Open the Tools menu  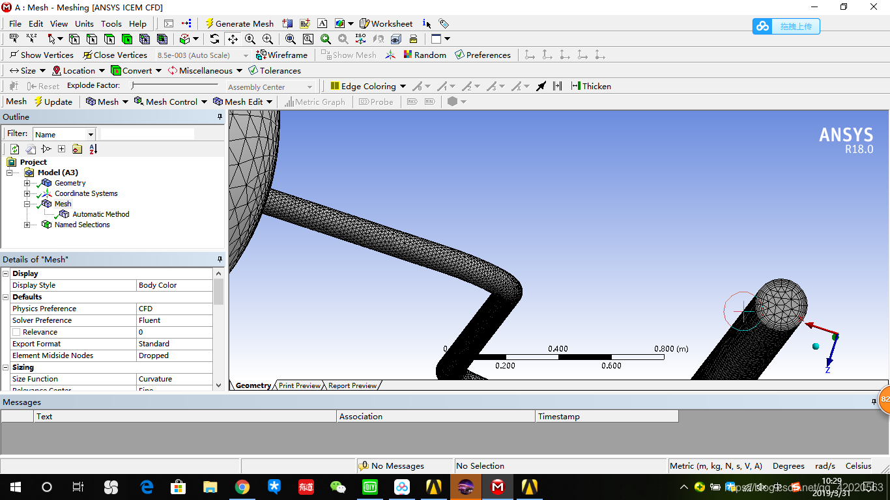(x=111, y=23)
